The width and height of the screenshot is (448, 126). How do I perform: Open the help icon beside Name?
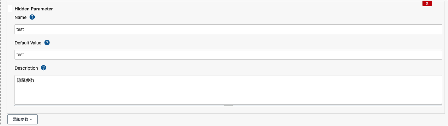pyautogui.click(x=32, y=17)
